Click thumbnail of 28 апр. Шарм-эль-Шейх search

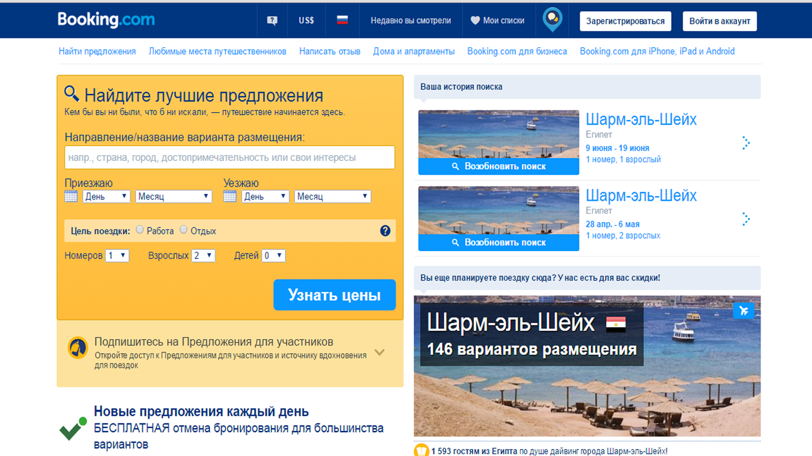(499, 210)
